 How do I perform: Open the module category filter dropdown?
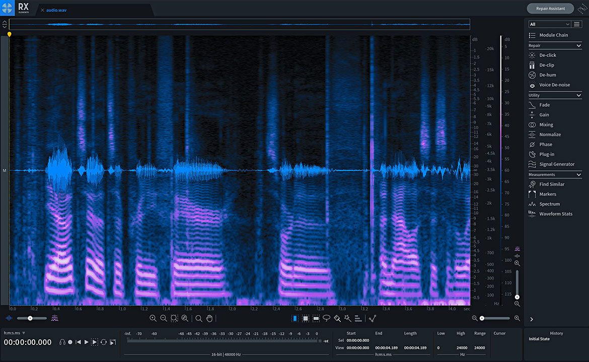[x=549, y=24]
